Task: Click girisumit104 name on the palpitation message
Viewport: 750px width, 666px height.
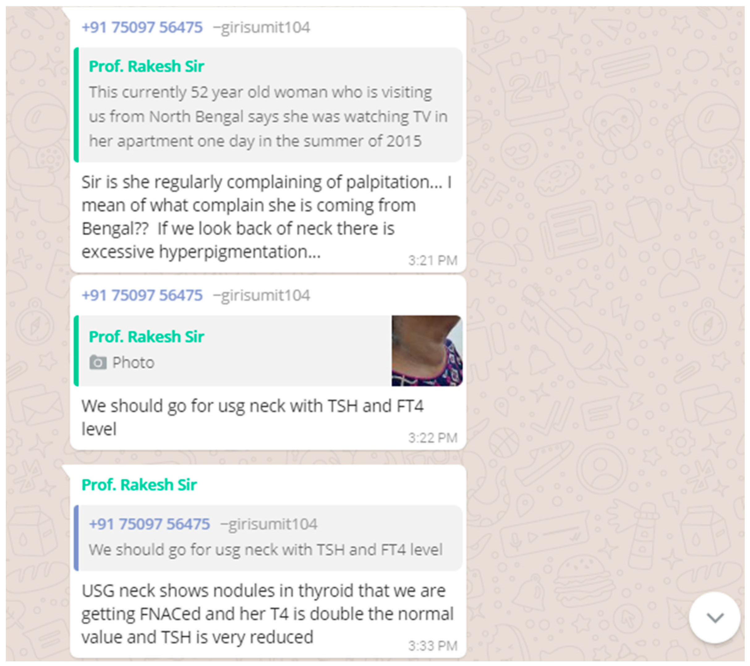Action: coord(262,28)
